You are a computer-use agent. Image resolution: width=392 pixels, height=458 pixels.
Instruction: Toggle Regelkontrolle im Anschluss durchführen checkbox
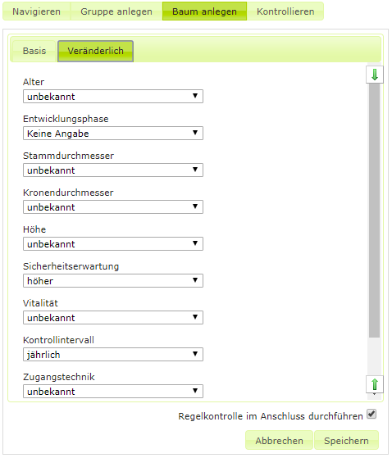[x=371, y=415]
